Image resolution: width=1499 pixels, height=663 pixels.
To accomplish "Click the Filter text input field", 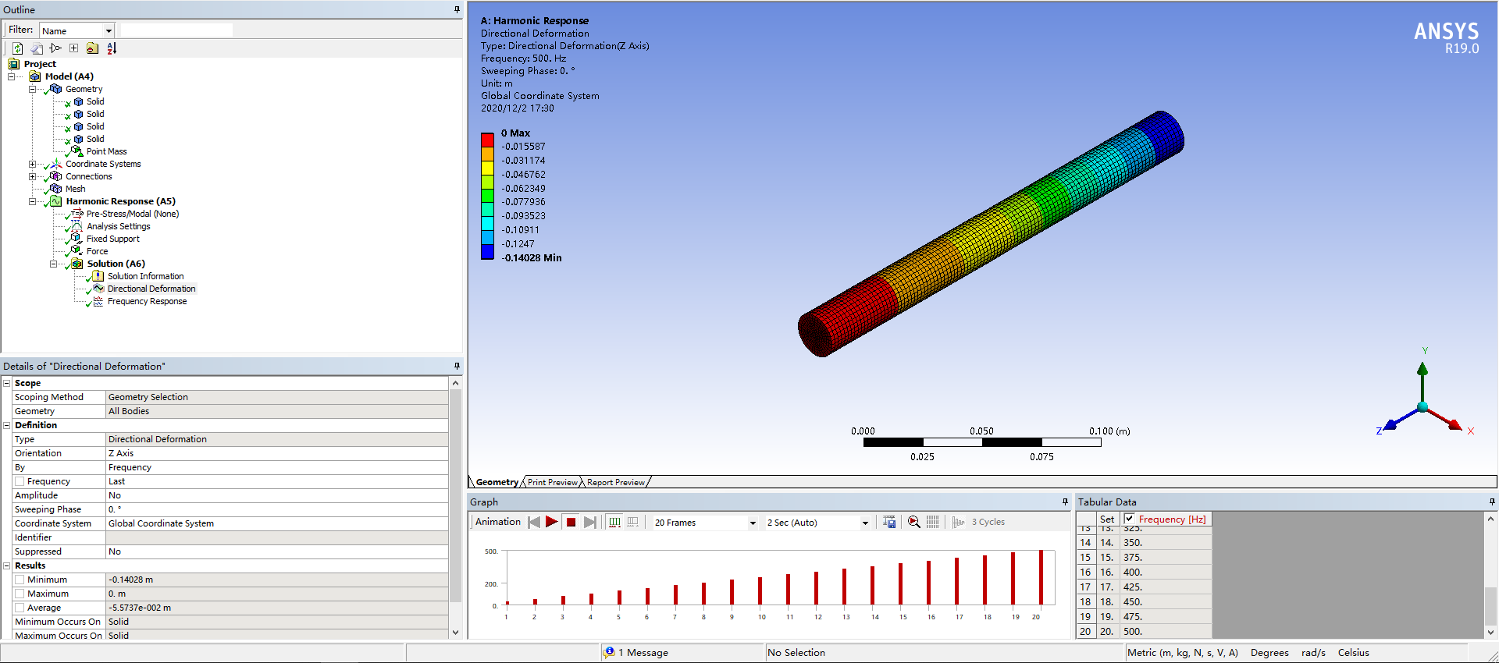I will (x=176, y=30).
